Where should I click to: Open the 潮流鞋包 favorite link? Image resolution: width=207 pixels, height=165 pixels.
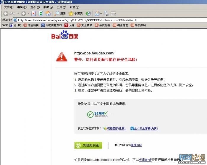[x=120, y=25]
